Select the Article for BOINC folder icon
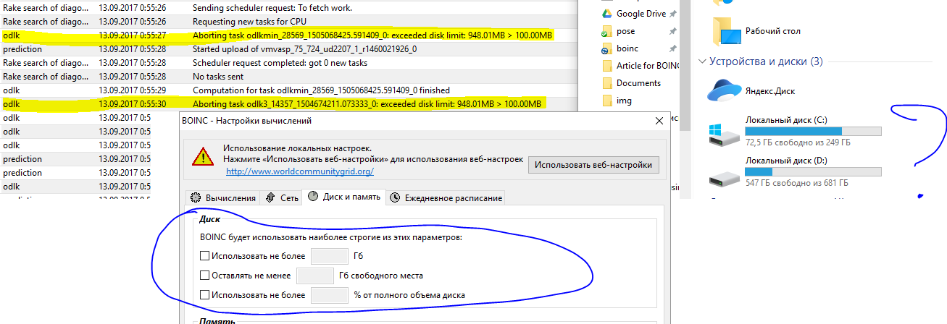Screen dimensions: 947x324 607,66
